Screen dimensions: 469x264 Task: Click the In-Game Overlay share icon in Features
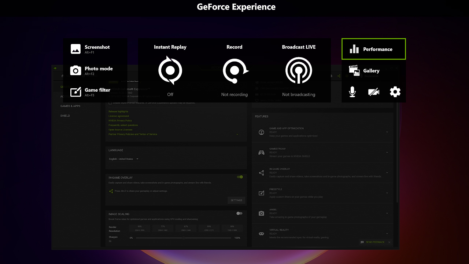pos(261,173)
